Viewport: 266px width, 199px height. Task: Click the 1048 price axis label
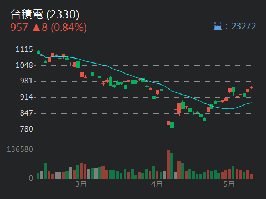click(x=24, y=65)
